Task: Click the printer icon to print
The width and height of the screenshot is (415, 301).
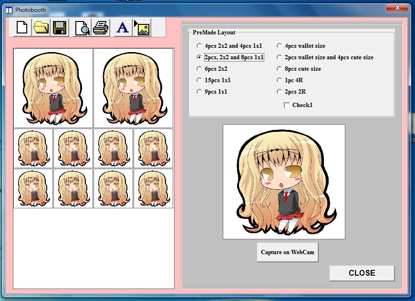Action: [101, 28]
